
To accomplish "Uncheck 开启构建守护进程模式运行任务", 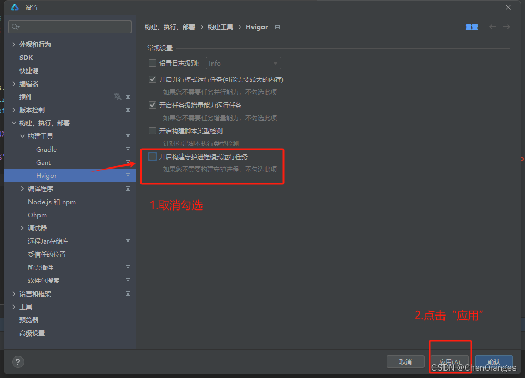I will click(152, 156).
